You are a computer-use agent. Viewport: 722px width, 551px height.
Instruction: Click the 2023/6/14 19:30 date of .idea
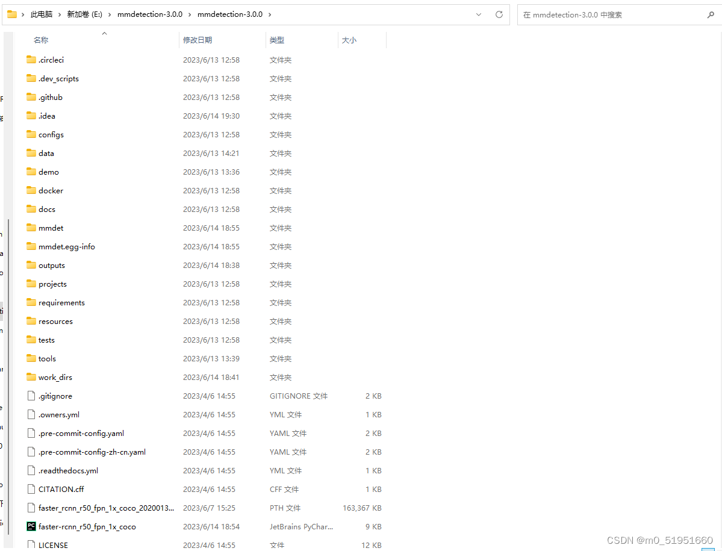[x=211, y=116]
